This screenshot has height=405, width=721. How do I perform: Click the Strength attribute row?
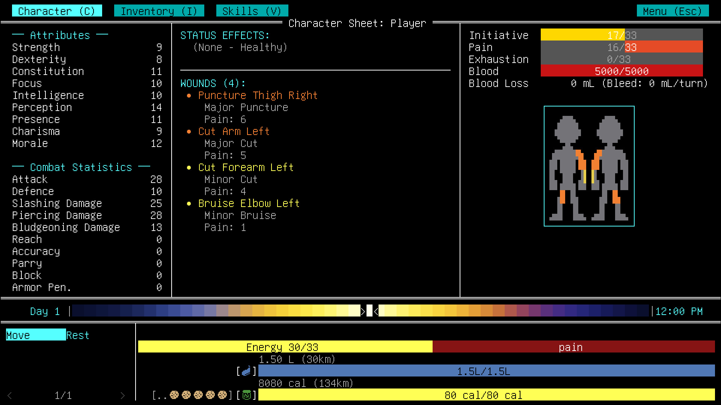(87, 47)
